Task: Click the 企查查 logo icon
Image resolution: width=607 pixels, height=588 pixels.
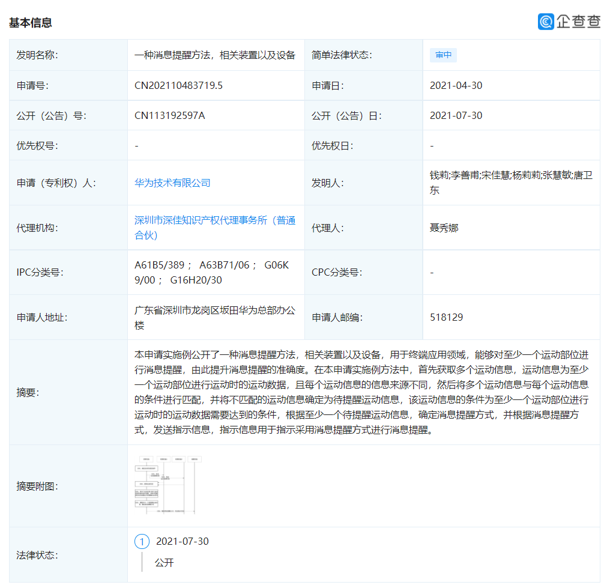Action: [546, 21]
